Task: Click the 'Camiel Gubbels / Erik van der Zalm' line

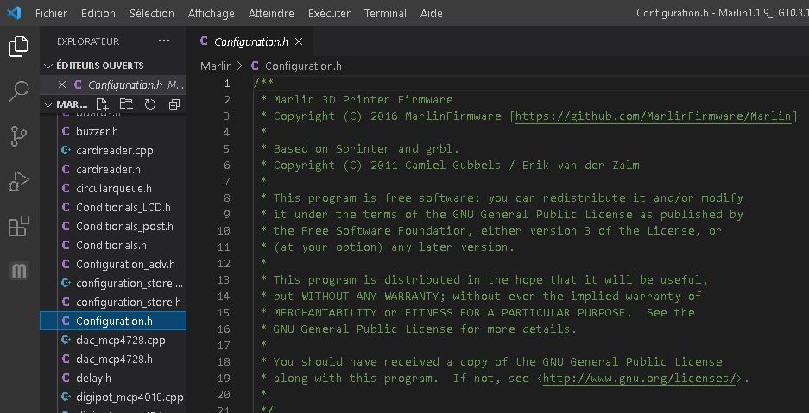Action: point(521,165)
